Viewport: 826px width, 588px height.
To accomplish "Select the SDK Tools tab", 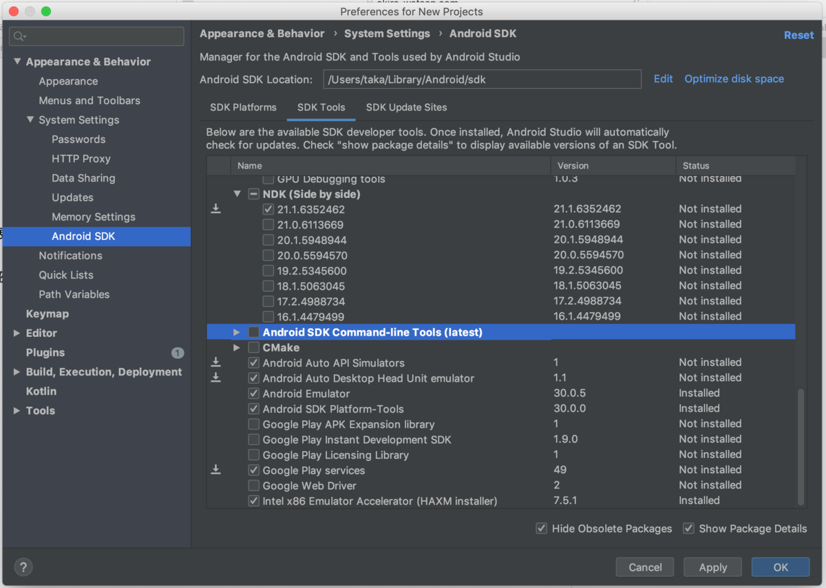I will coord(321,107).
